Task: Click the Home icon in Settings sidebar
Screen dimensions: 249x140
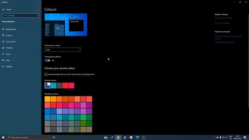Action: (3, 9)
